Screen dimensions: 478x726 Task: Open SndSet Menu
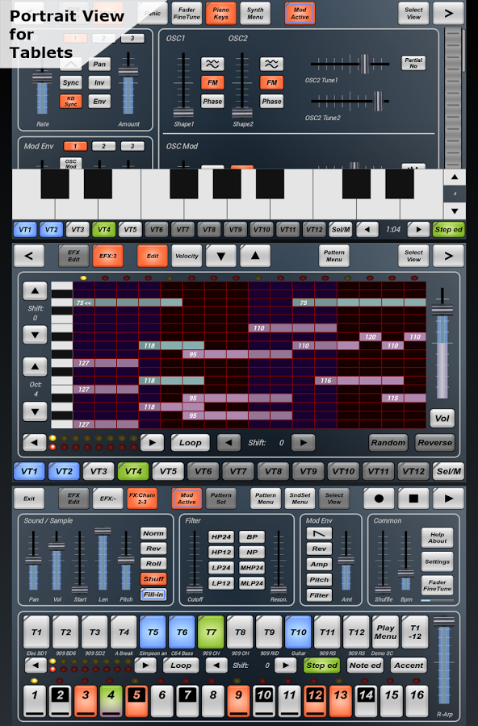coord(300,499)
